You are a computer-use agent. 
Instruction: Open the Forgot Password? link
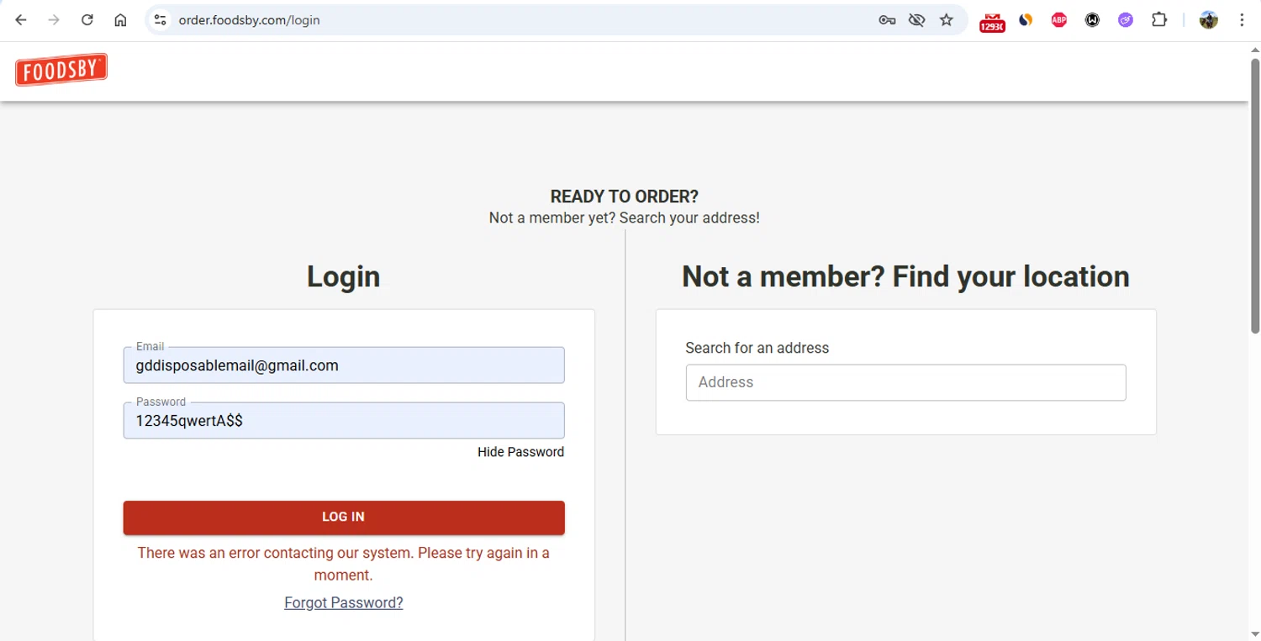click(344, 602)
